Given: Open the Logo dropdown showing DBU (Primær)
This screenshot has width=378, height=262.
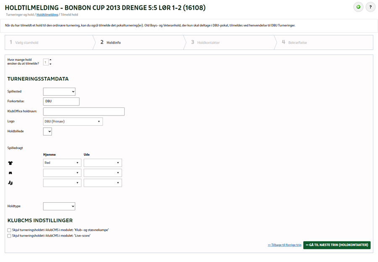Looking at the screenshot, I should tap(73, 121).
